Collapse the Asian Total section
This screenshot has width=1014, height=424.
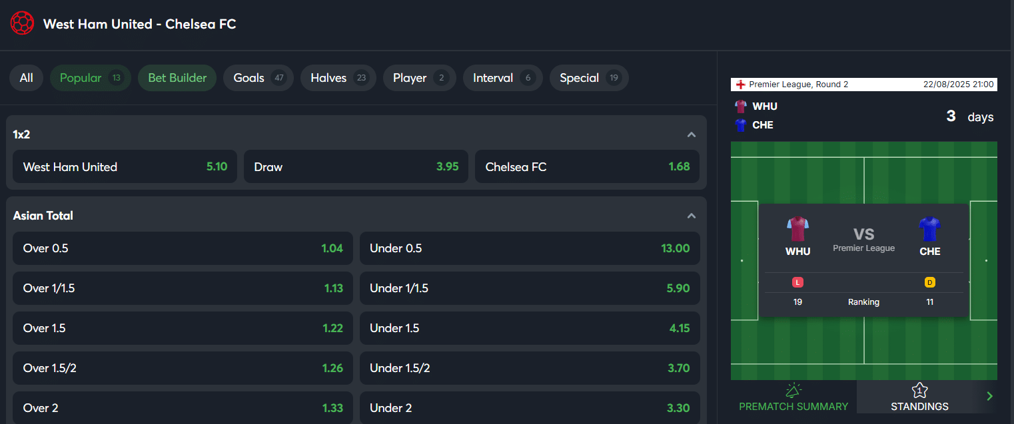(692, 215)
